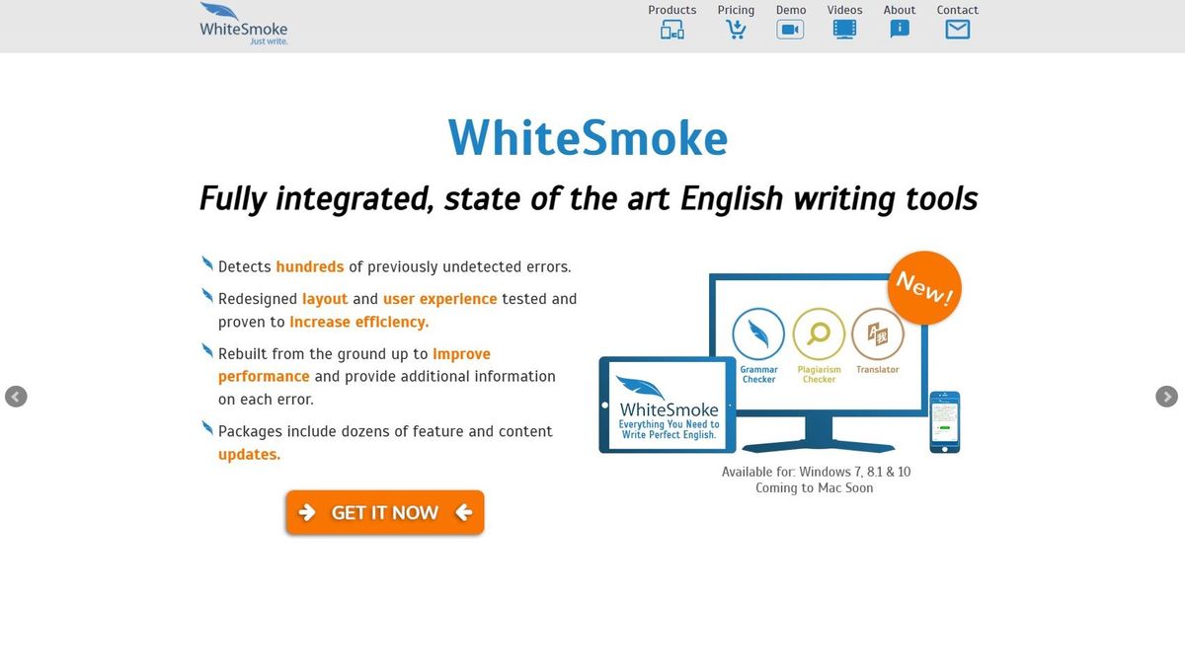Open the Products menu item
Image resolution: width=1185 pixels, height=666 pixels.
[672, 9]
